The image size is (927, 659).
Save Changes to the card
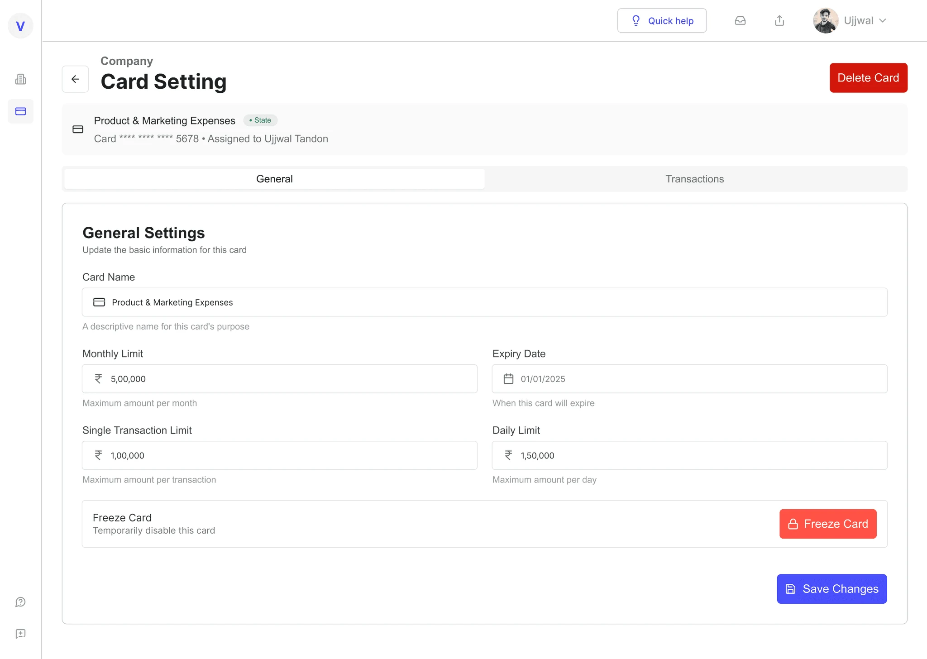pos(832,589)
